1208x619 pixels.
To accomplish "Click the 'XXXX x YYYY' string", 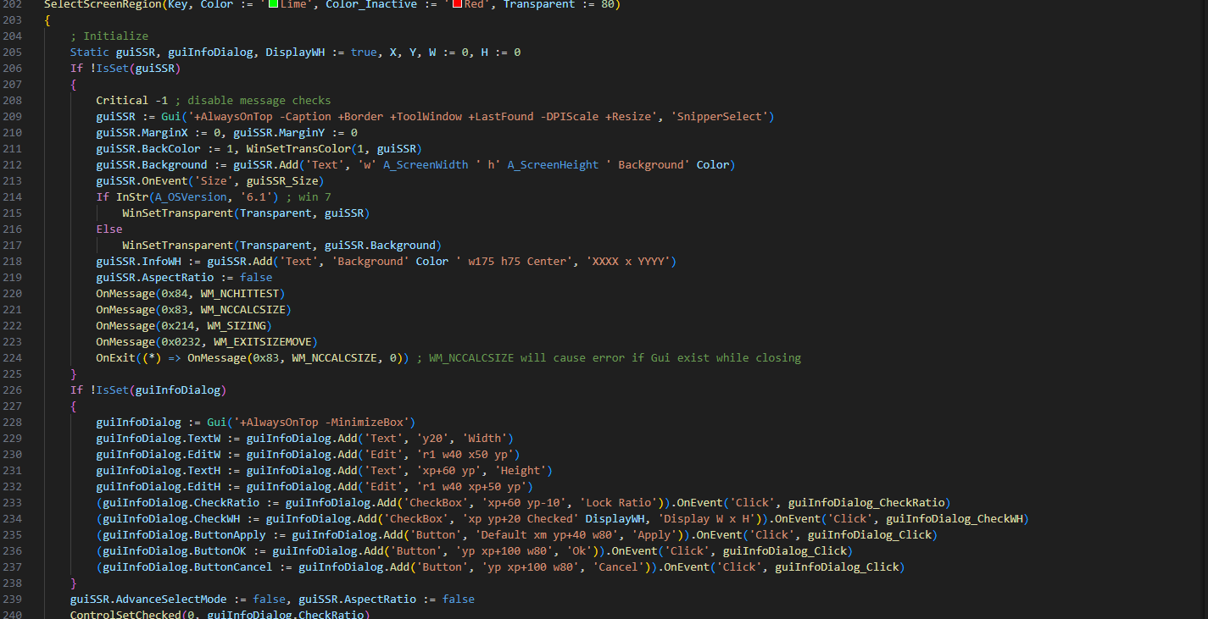I will coord(631,262).
